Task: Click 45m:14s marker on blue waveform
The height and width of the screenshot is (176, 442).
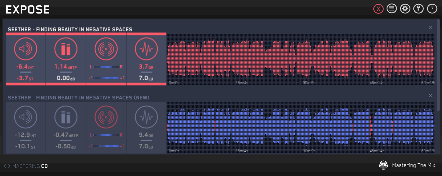Action: (x=377, y=151)
